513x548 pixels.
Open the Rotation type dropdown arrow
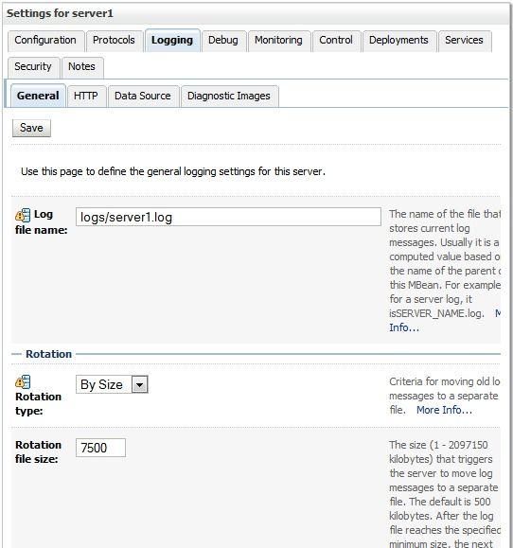[x=140, y=384]
